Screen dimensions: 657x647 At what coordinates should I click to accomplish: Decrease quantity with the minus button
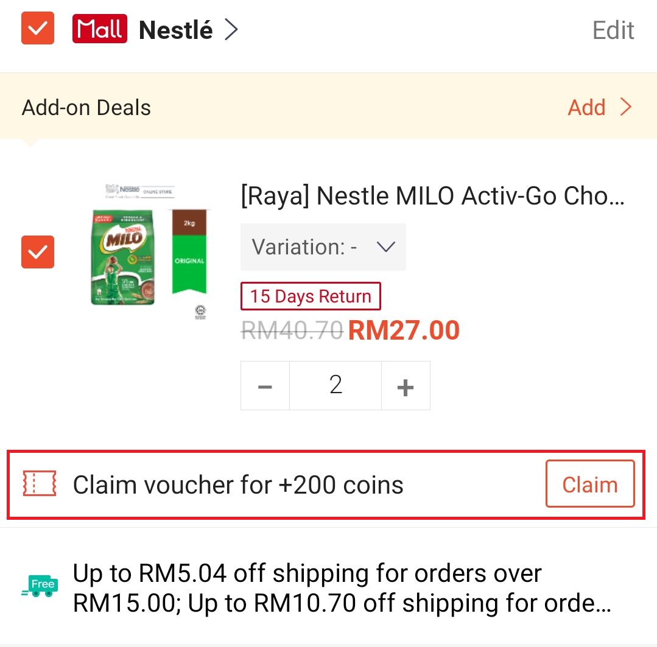265,386
